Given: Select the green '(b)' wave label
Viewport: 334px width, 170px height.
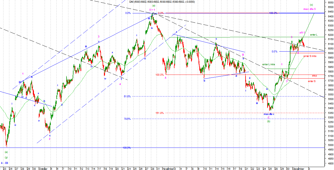Looking at the screenshot, I should pos(269,121).
